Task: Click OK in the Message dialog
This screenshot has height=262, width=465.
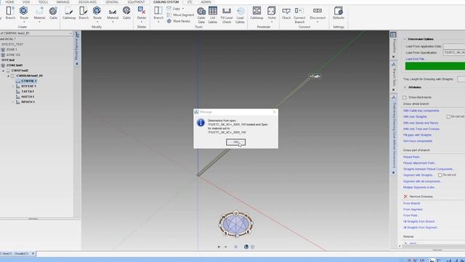Action: click(235, 143)
